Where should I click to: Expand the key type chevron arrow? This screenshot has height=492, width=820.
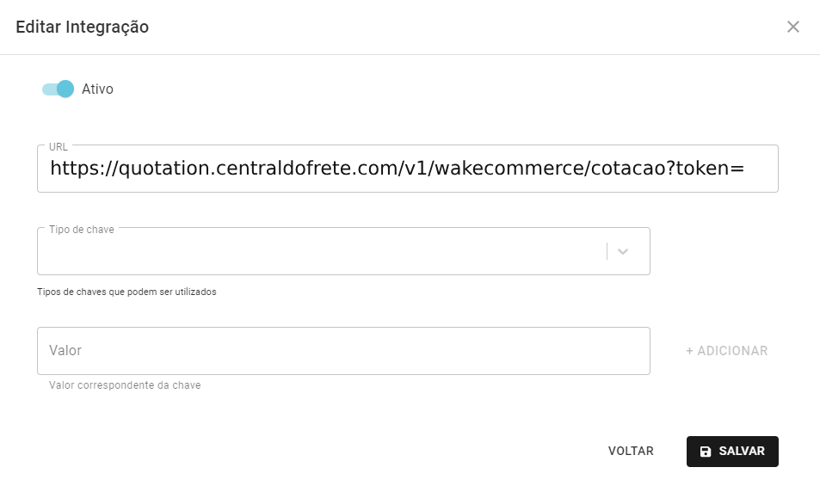(x=622, y=251)
